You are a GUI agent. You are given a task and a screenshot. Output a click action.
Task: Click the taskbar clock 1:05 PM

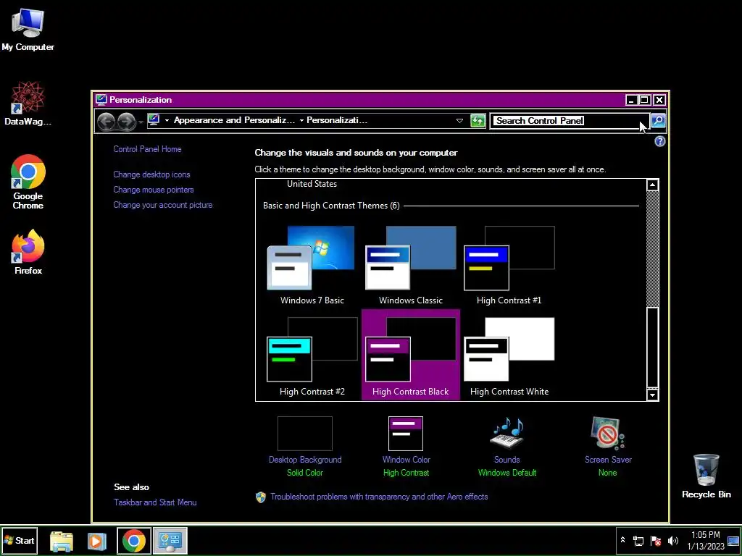click(x=706, y=540)
